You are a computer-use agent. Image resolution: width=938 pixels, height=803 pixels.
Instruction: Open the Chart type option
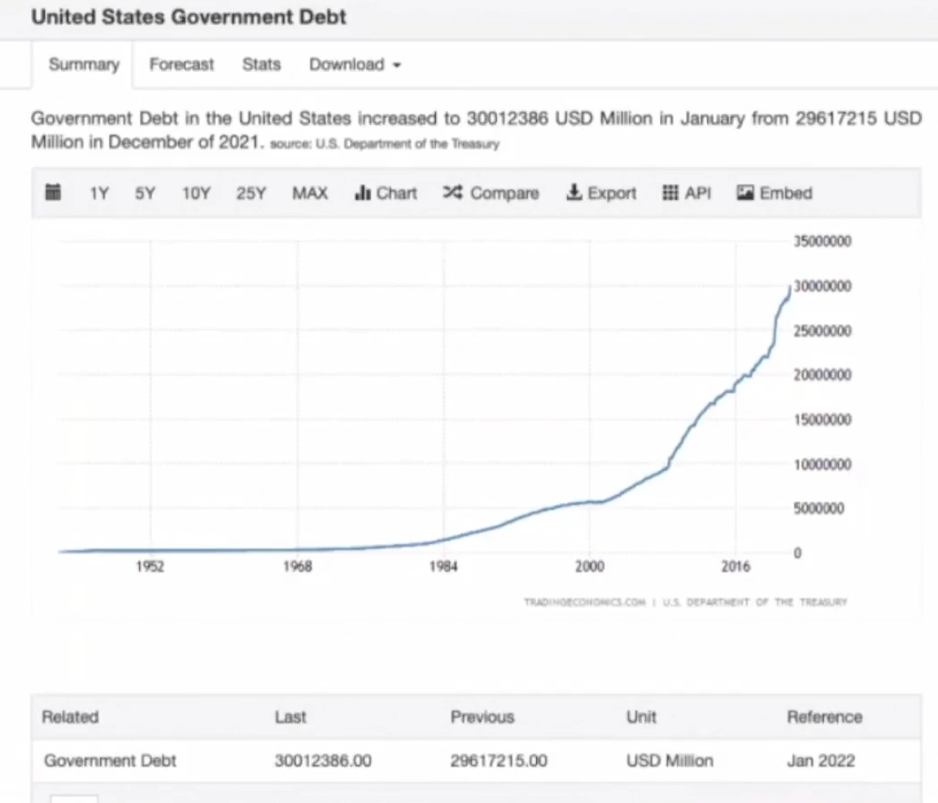[x=386, y=193]
